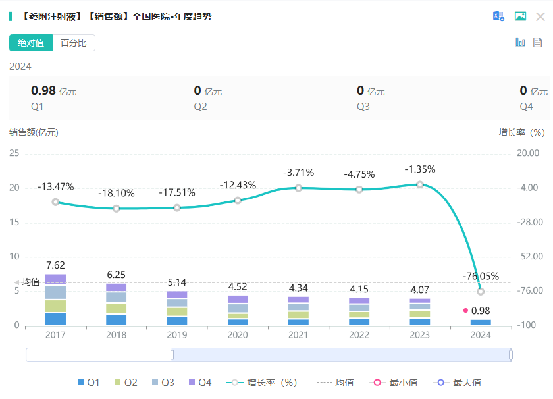553x399 pixels.
Task: Toggle Q4 series in the legend
Action: (199, 383)
